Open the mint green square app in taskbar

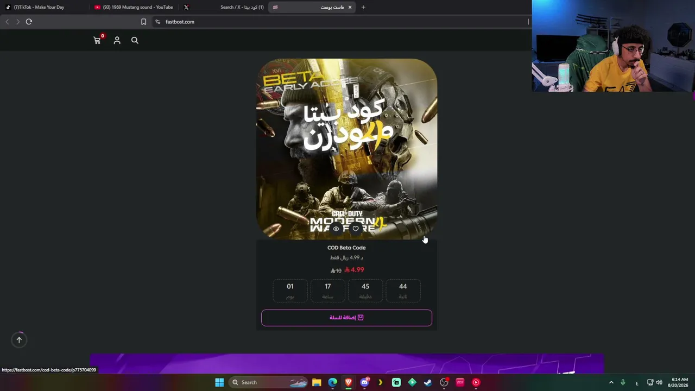(x=396, y=382)
